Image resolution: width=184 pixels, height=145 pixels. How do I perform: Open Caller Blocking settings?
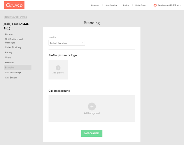coord(13,47)
